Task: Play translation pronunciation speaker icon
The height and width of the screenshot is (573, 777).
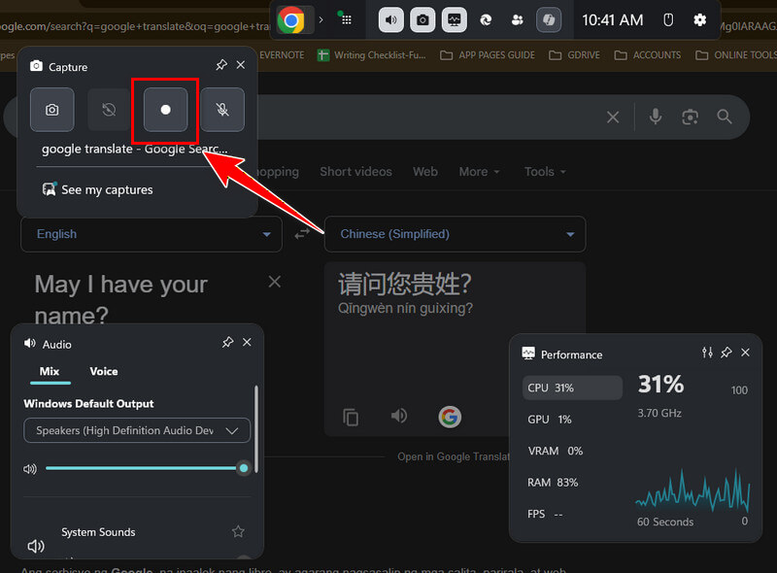Action: 398,416
